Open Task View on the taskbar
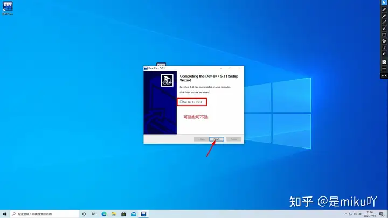The image size is (388, 218). 94,214
